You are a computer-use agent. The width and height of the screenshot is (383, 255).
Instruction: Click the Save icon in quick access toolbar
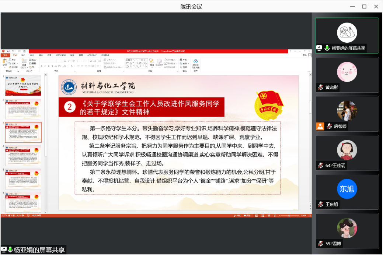(x=8, y=51)
